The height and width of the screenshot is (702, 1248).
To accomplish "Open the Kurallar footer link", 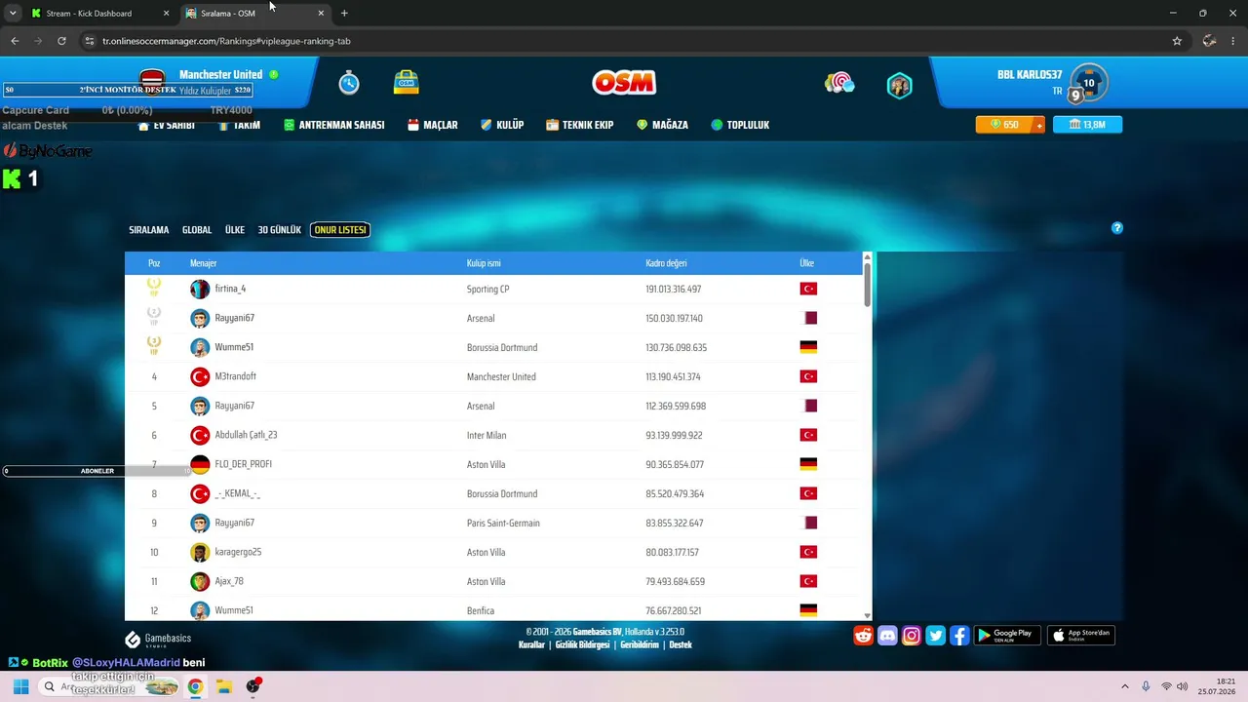I will [531, 644].
